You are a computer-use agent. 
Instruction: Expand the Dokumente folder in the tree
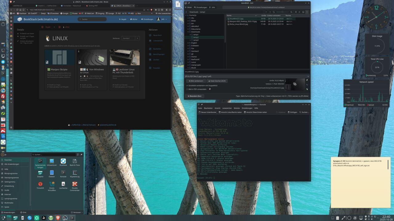pyautogui.click(x=187, y=29)
